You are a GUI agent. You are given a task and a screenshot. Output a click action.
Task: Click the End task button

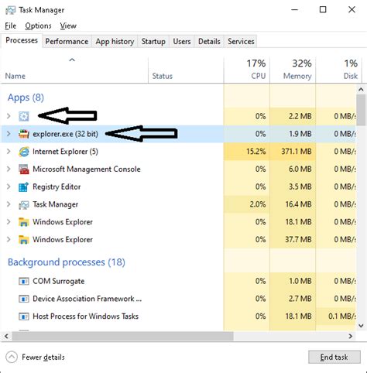(x=334, y=358)
